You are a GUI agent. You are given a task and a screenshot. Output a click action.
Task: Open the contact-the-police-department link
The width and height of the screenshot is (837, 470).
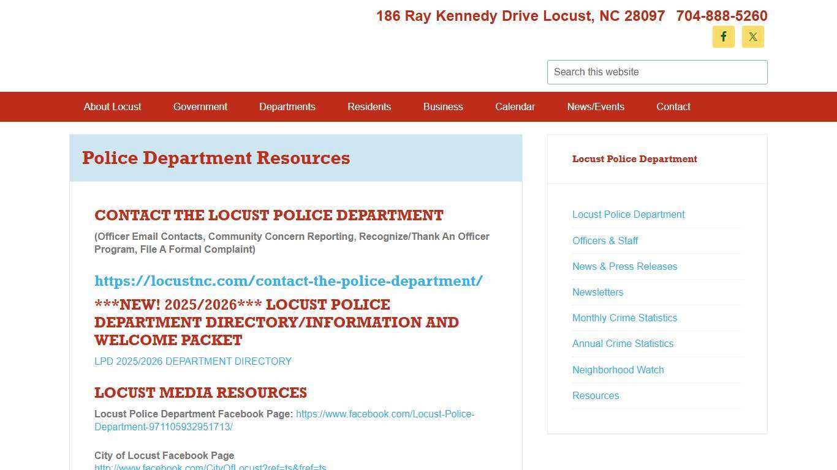click(x=288, y=281)
